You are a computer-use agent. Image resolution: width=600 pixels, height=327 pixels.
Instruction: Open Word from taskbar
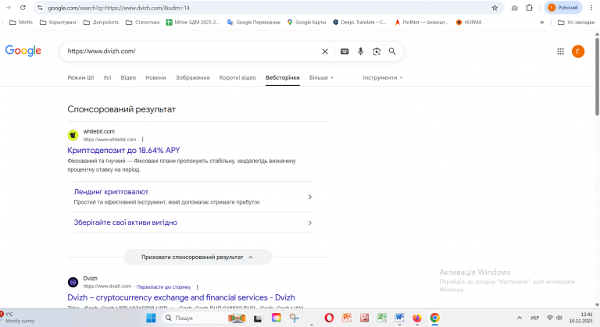pyautogui.click(x=399, y=318)
